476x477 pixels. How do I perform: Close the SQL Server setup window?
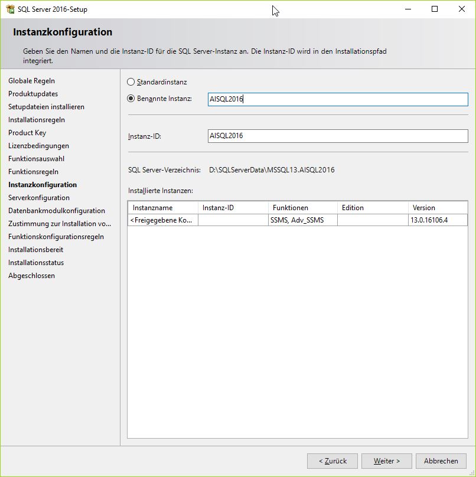coord(462,9)
